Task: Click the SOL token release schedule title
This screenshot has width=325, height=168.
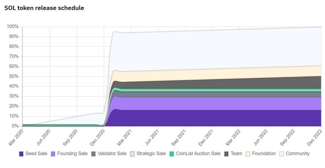Action: coord(44,8)
